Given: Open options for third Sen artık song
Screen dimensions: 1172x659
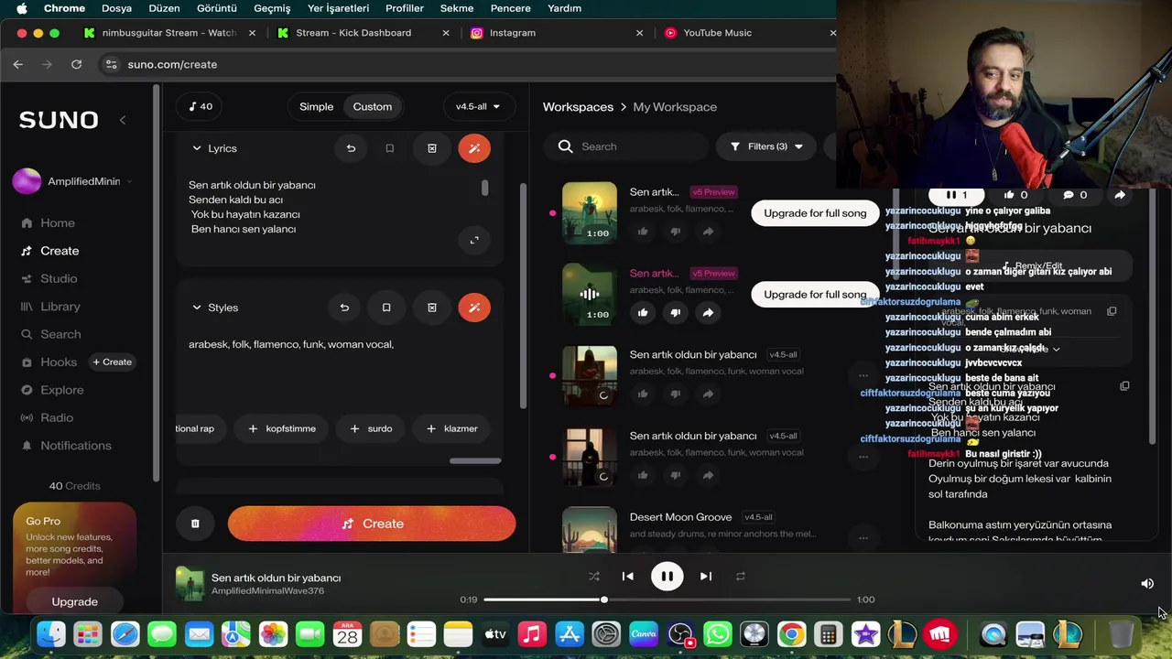Looking at the screenshot, I should click(x=863, y=375).
